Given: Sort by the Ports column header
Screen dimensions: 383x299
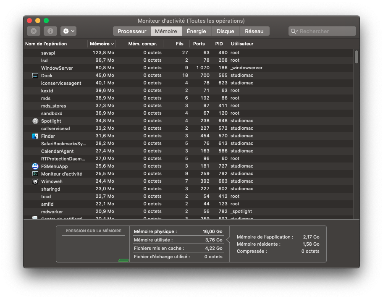Looking at the screenshot, I should click(x=201, y=44).
